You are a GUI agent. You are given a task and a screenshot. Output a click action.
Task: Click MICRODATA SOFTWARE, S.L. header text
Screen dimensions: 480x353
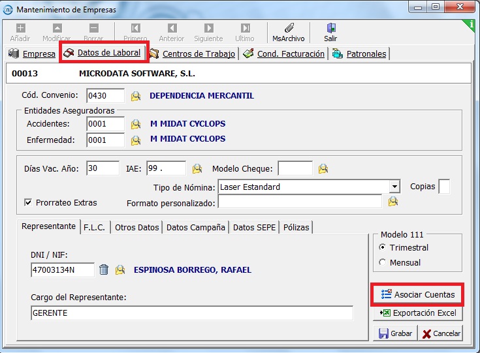click(x=137, y=74)
